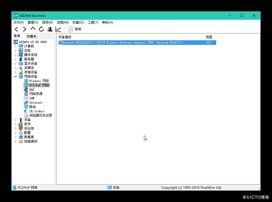Switch to the 菜单 tab
The image size is (272, 202).
(x=17, y=36)
